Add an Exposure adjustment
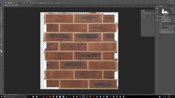This screenshot has width=175, height=98. pyautogui.click(x=167, y=18)
